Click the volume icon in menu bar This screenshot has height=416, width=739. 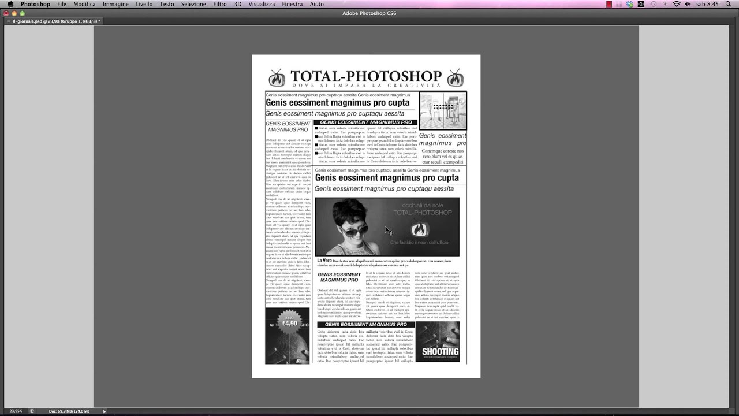pos(687,4)
